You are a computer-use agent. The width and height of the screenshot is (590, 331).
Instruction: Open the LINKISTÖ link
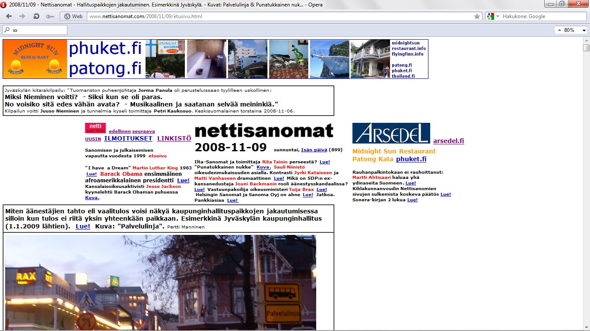coord(174,139)
